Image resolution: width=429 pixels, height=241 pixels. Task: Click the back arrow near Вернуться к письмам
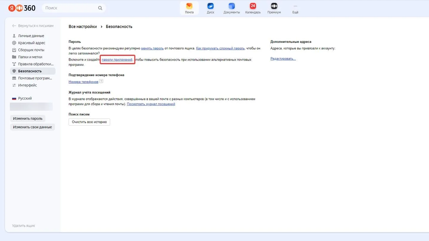(x=14, y=26)
